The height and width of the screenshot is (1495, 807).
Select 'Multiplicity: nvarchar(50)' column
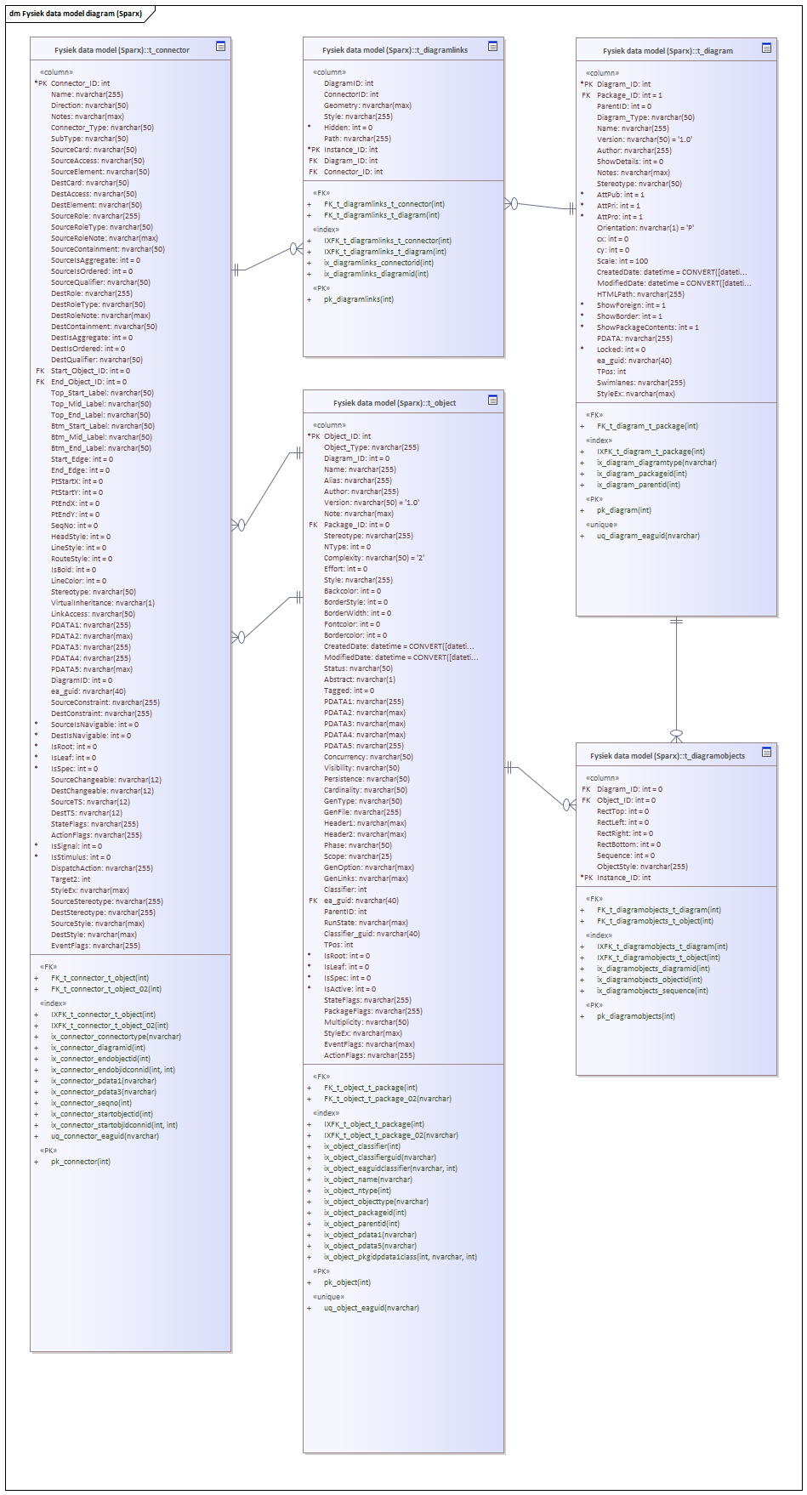pos(367,1022)
